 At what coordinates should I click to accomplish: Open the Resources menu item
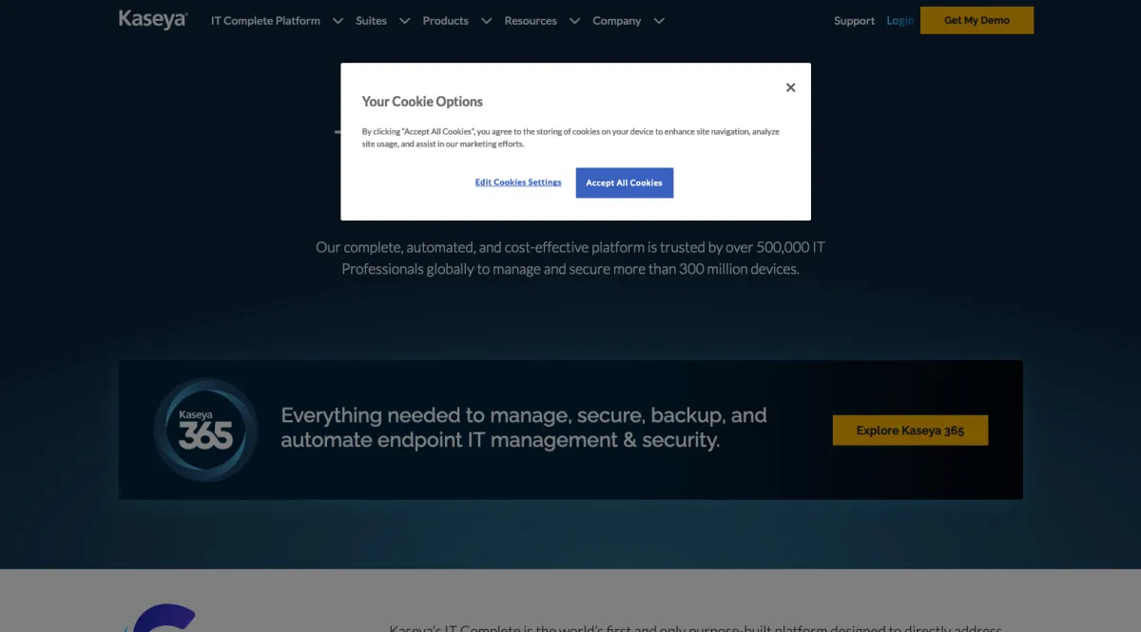click(x=531, y=21)
